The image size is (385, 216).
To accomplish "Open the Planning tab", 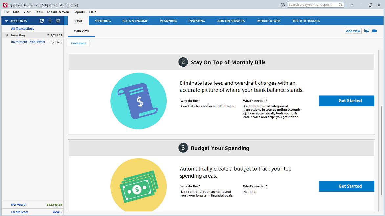I will [x=168, y=21].
